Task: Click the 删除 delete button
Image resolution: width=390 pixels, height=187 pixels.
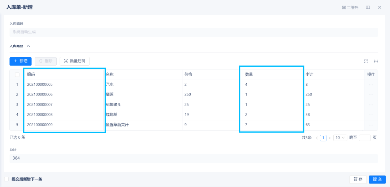Action: [46, 61]
